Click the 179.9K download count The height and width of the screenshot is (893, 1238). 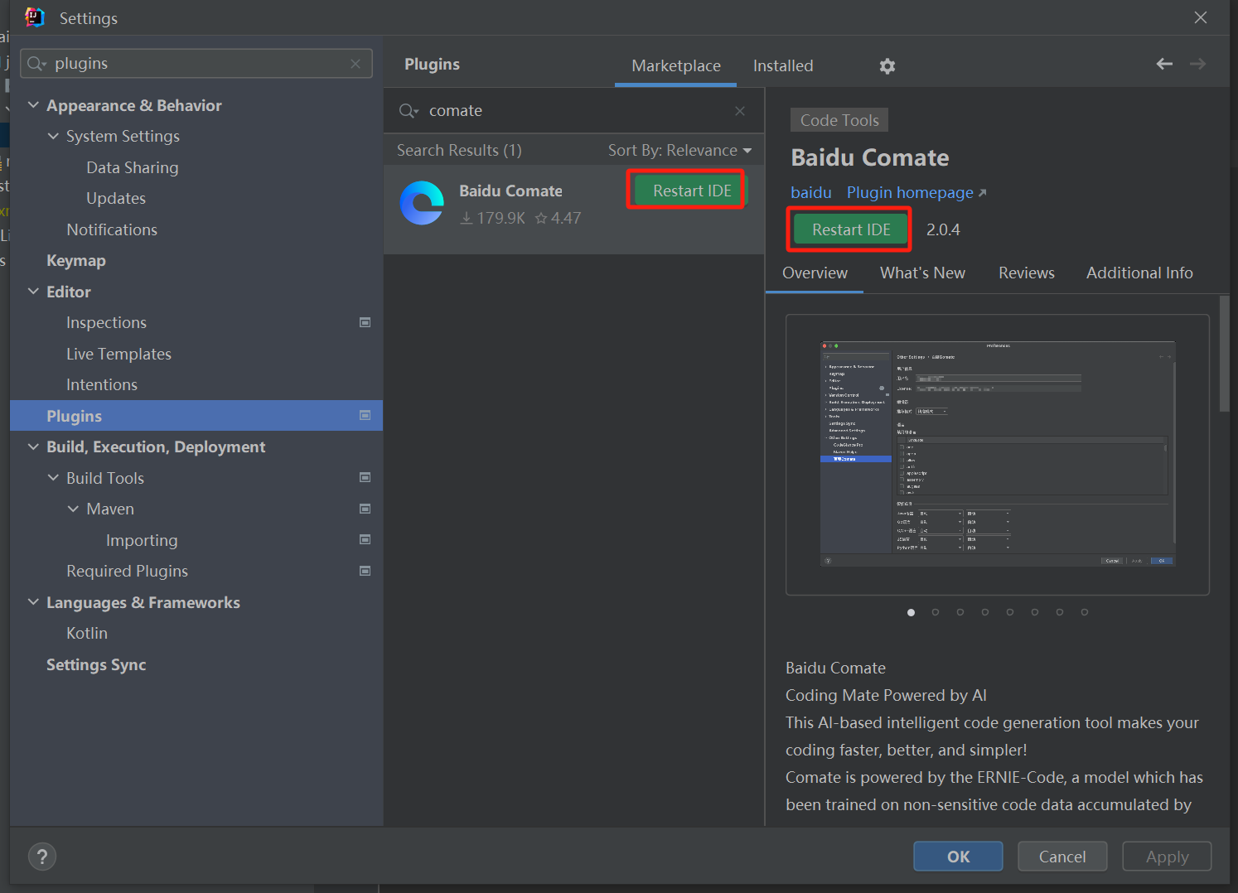tap(493, 218)
